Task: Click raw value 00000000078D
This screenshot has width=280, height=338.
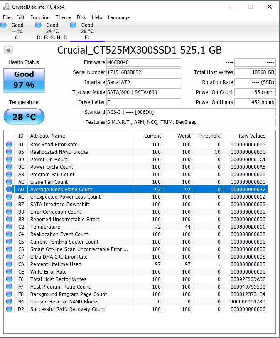Action: [248, 301]
